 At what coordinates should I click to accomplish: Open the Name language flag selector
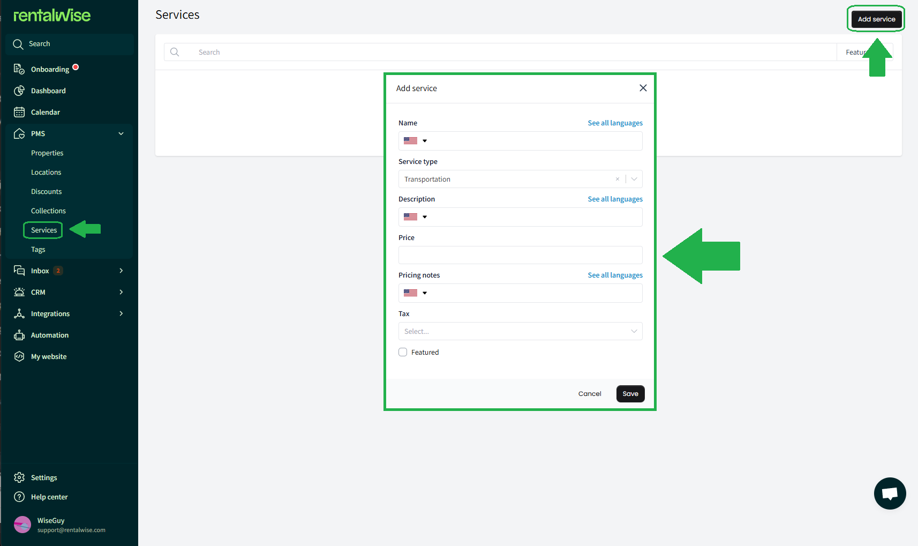tap(415, 141)
